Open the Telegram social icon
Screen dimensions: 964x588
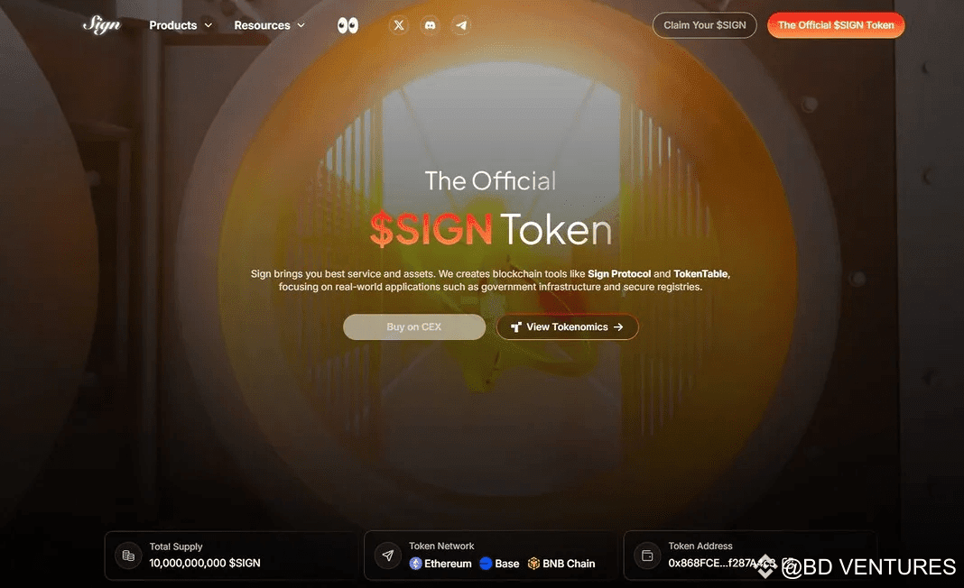pos(461,25)
